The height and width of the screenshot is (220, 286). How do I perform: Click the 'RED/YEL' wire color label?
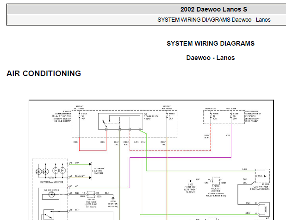pos(163,143)
